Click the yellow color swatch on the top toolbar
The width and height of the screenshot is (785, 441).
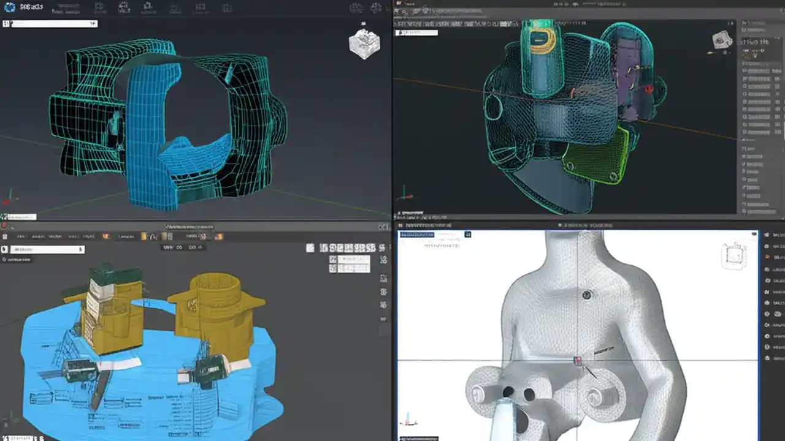pyautogui.click(x=144, y=235)
